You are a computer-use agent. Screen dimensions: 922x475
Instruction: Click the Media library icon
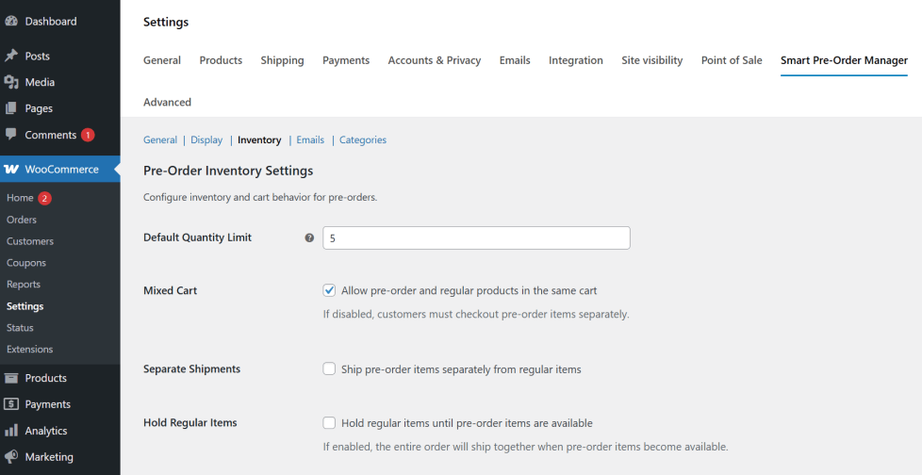tap(11, 82)
